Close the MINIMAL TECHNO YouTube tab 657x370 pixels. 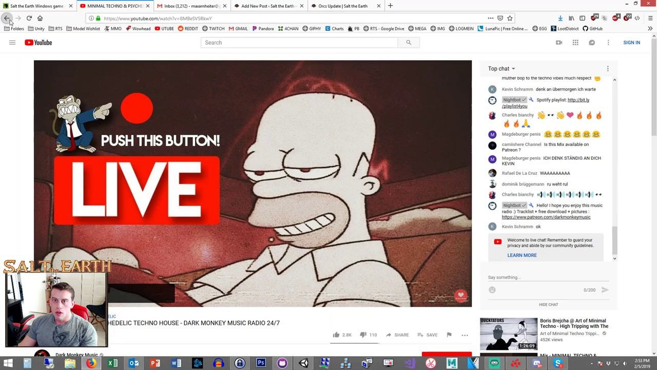coord(148,6)
